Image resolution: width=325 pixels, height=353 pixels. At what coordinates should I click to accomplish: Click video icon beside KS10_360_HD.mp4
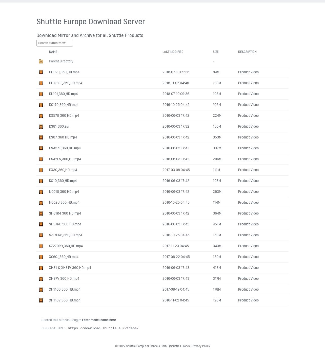click(41, 181)
